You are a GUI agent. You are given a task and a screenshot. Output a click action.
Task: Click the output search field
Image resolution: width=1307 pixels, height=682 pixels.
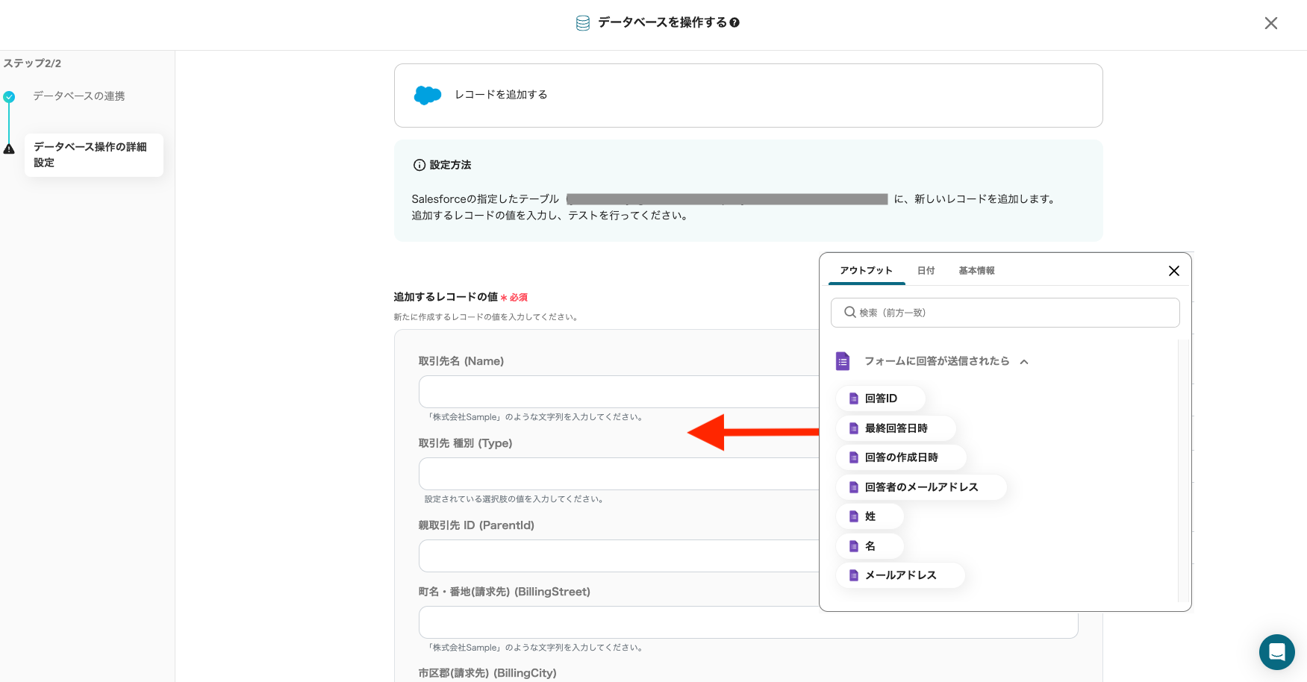tap(1005, 313)
